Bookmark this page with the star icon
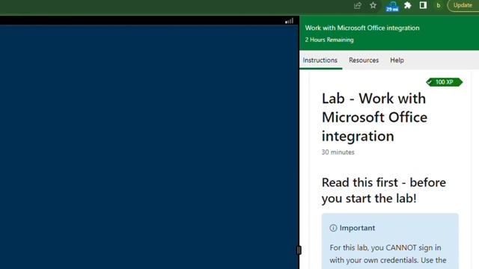This screenshot has width=479, height=269. (373, 5)
